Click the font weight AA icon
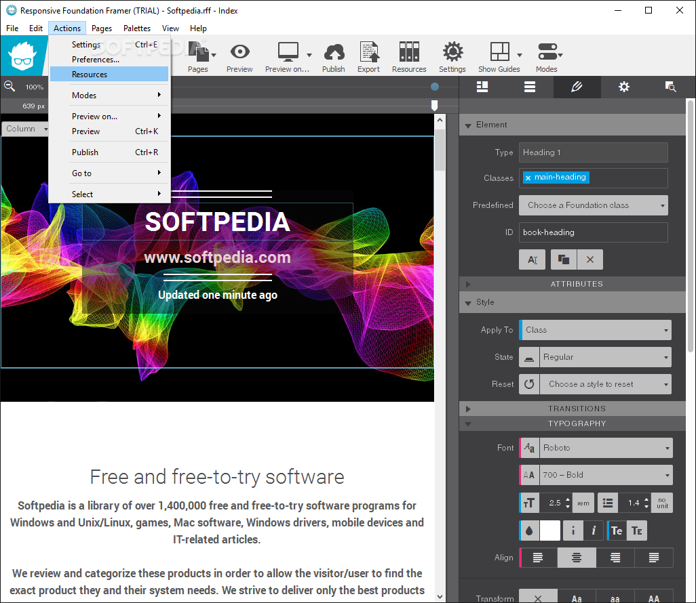This screenshot has height=603, width=696. click(x=529, y=475)
